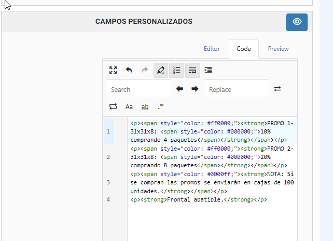333x241 pixels.
Task: Toggle word wrap in editor
Action: point(192,70)
